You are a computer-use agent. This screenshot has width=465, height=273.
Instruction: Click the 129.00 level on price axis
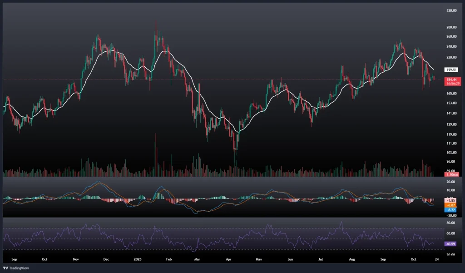[451, 124]
